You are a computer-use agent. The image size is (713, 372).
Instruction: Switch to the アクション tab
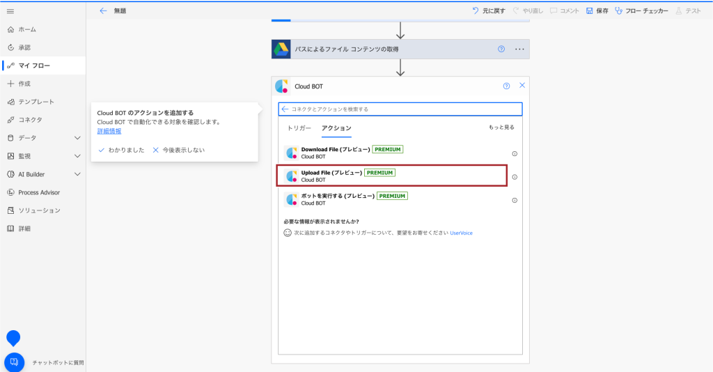(x=336, y=128)
